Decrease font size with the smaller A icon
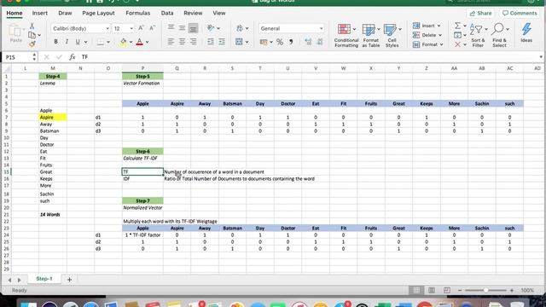 point(152,28)
